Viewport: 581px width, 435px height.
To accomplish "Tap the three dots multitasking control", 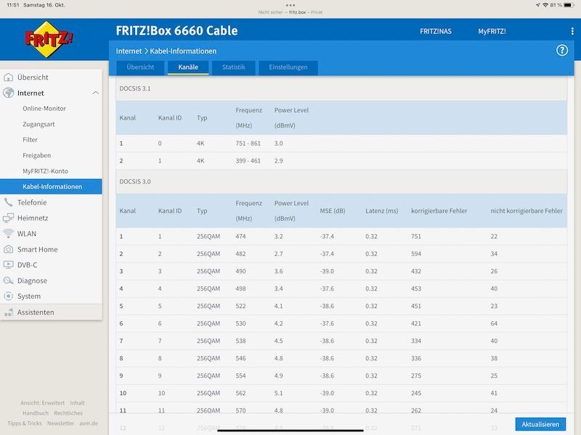I will coord(290,5).
